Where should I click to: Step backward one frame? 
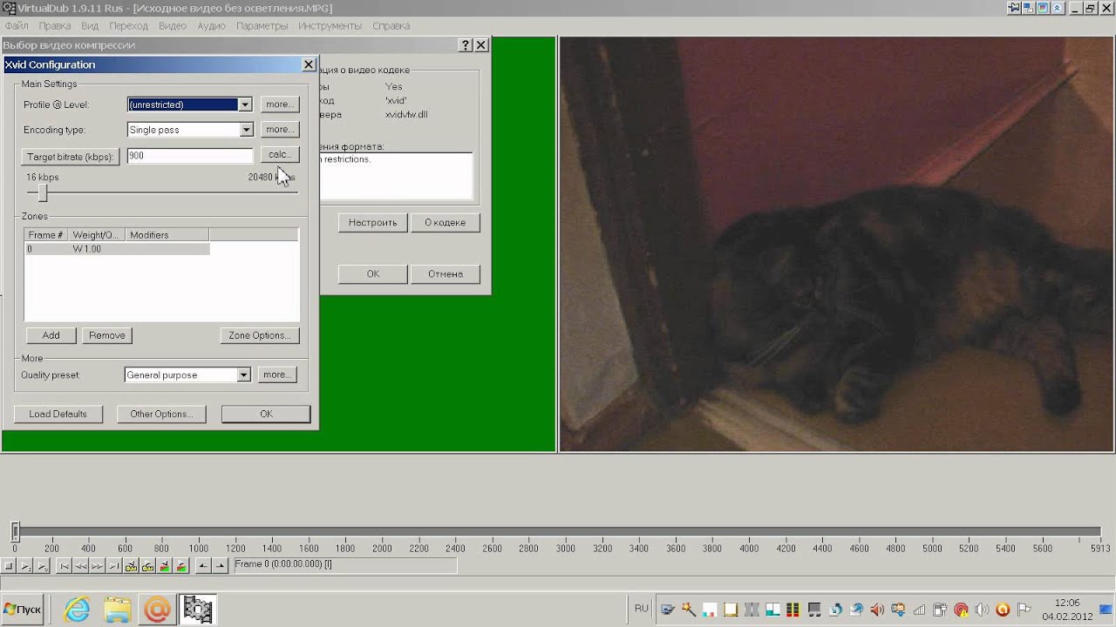coord(80,566)
